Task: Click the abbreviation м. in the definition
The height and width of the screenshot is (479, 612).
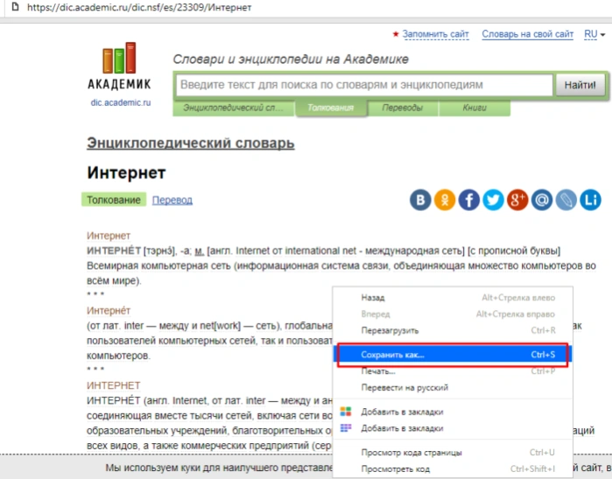Action: (x=199, y=250)
